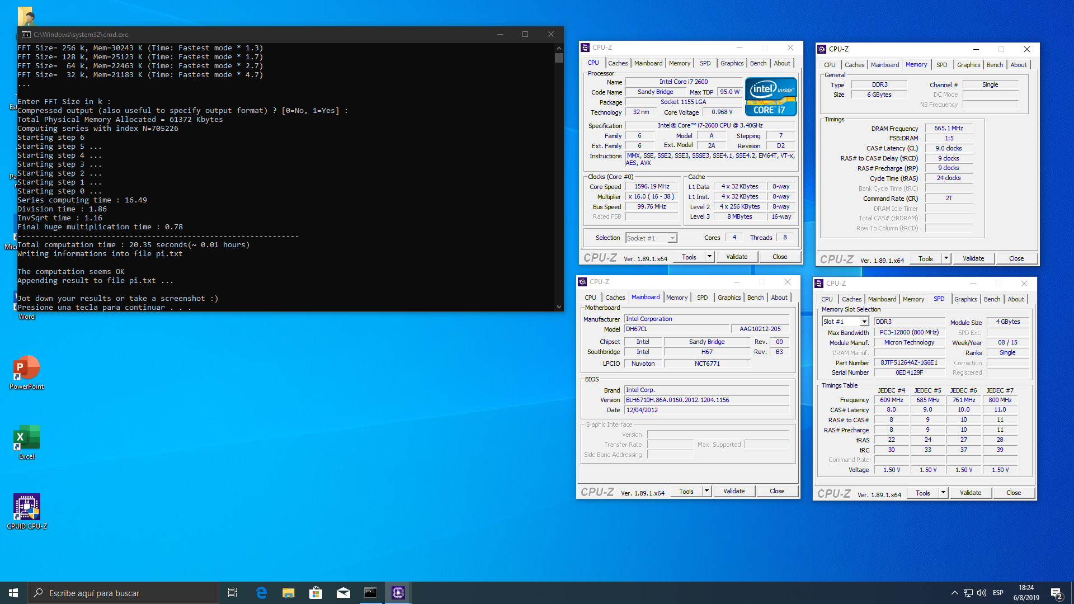Image resolution: width=1074 pixels, height=604 pixels.
Task: Click the CPU-Z app icon in the Mainboard window title bar
Action: (x=582, y=282)
